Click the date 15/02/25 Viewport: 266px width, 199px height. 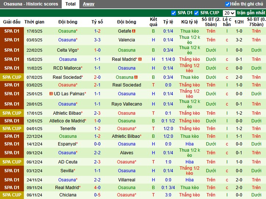tap(35, 59)
